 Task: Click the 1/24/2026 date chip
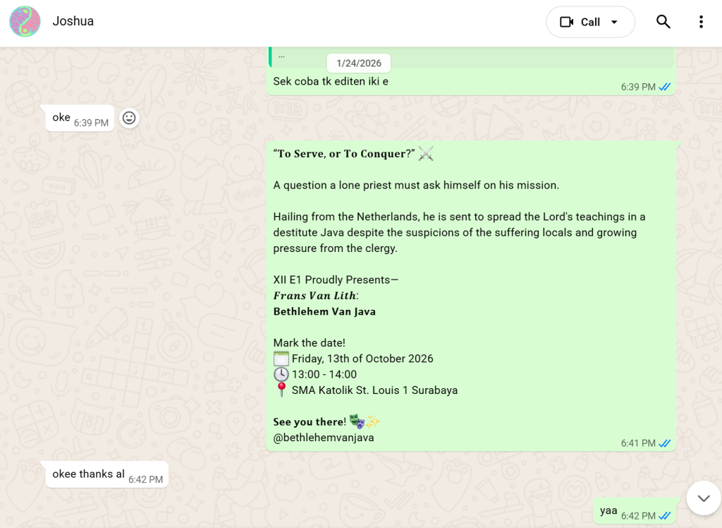pyautogui.click(x=359, y=63)
